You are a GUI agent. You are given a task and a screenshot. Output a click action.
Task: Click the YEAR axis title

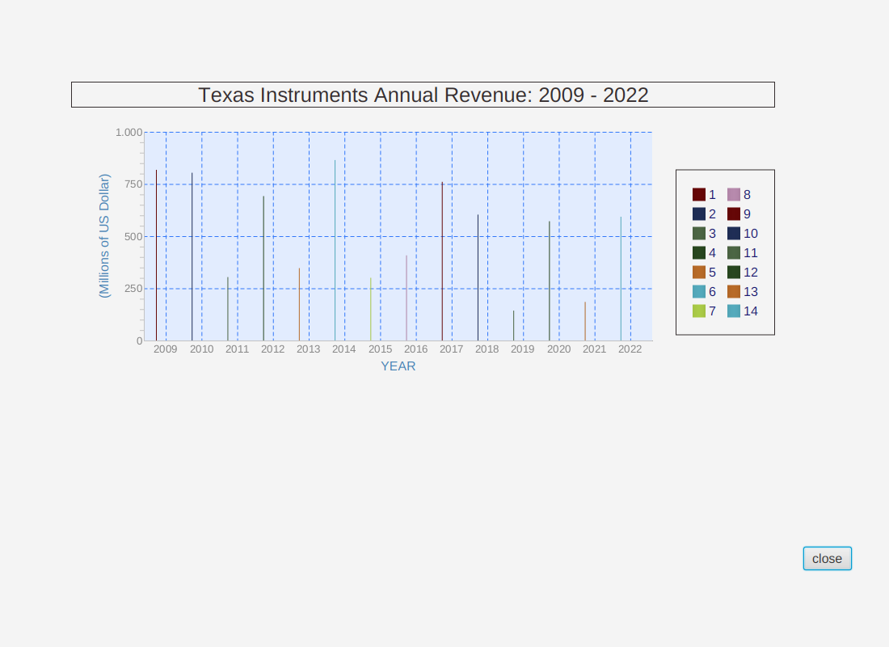(398, 366)
